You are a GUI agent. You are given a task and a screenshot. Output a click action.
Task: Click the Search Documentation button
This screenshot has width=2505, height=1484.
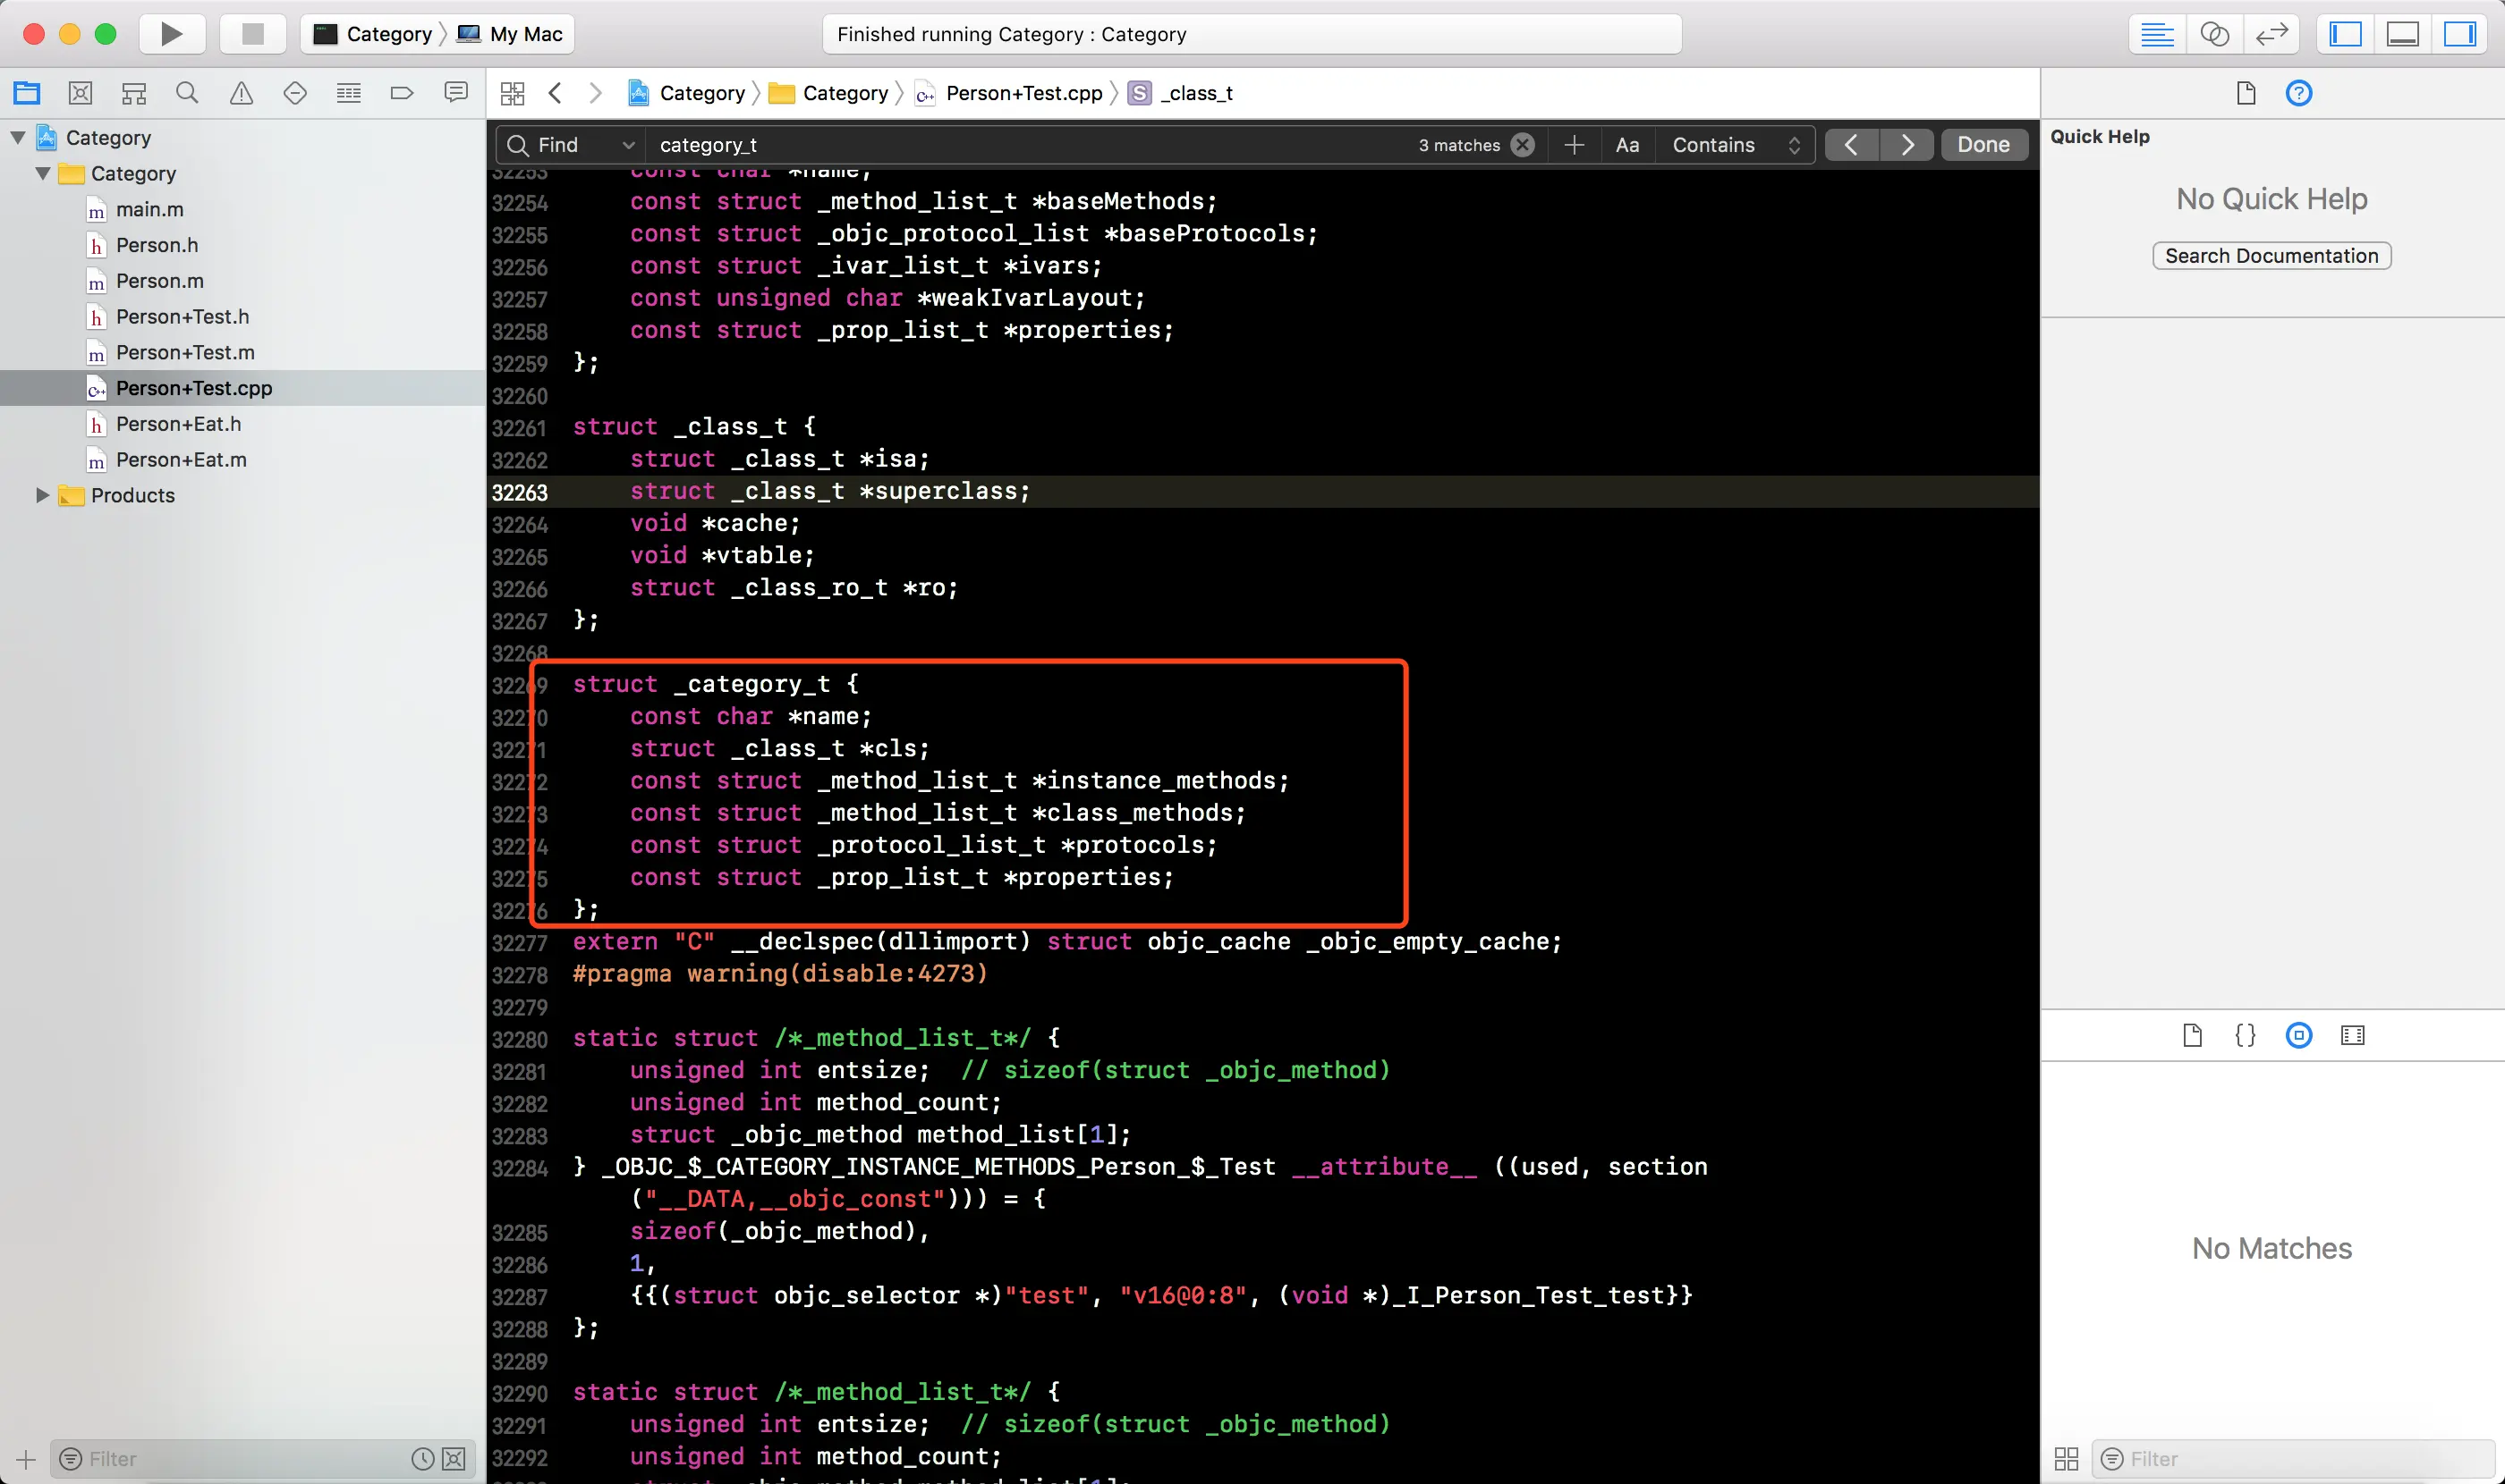(2271, 256)
